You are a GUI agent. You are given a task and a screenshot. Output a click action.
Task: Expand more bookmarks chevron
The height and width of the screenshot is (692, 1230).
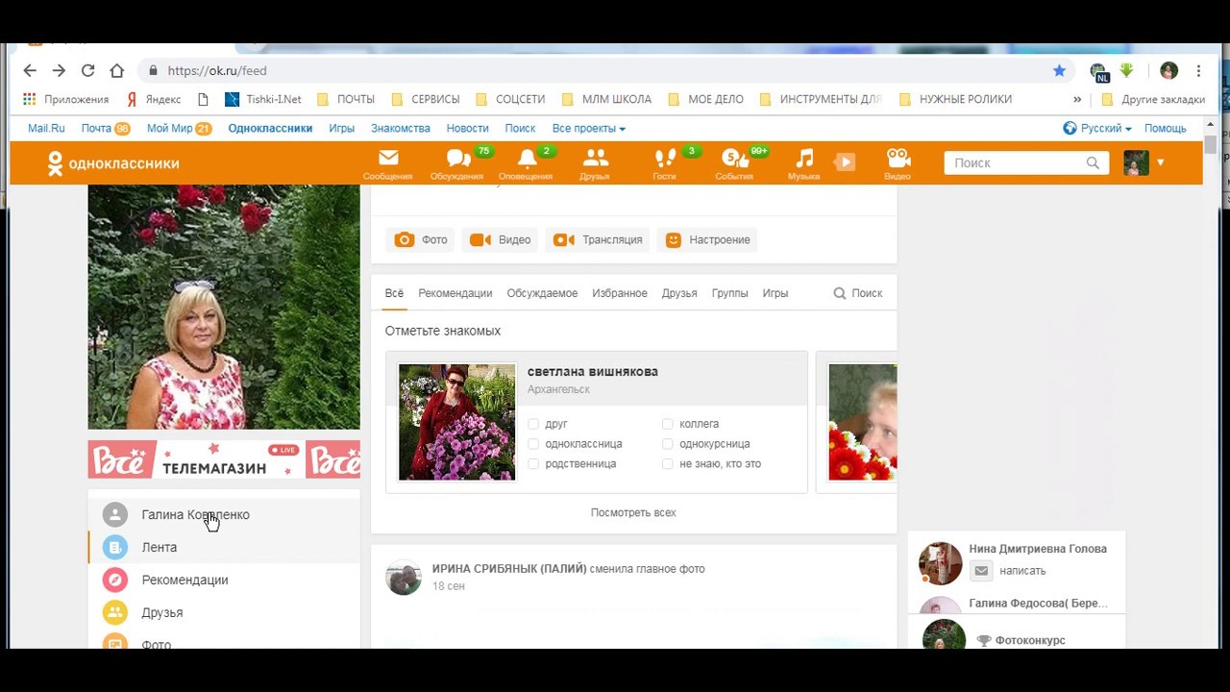[x=1077, y=99]
